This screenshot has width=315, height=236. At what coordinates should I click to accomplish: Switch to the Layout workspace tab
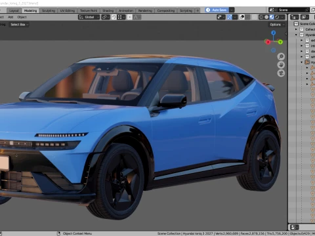coord(14,10)
